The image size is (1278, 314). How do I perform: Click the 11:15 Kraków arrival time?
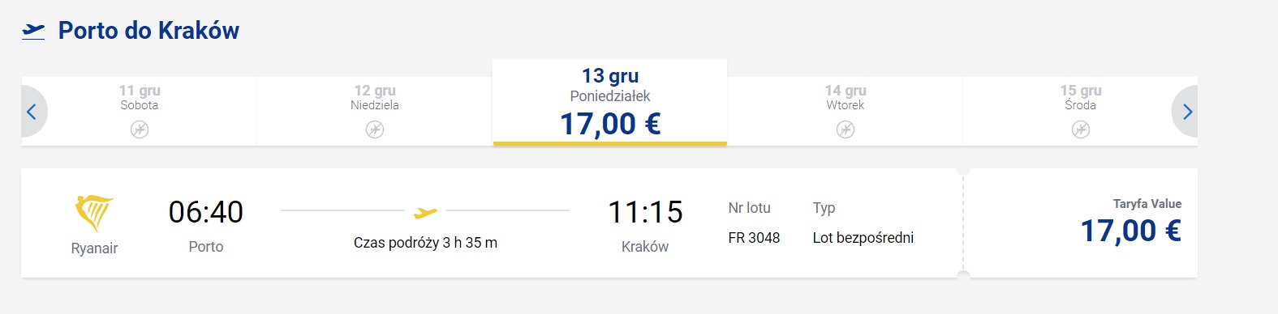coord(645,212)
